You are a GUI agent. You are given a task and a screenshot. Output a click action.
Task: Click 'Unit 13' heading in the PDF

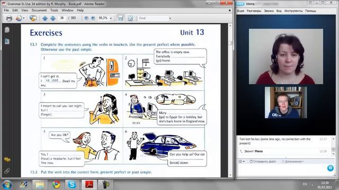point(192,32)
